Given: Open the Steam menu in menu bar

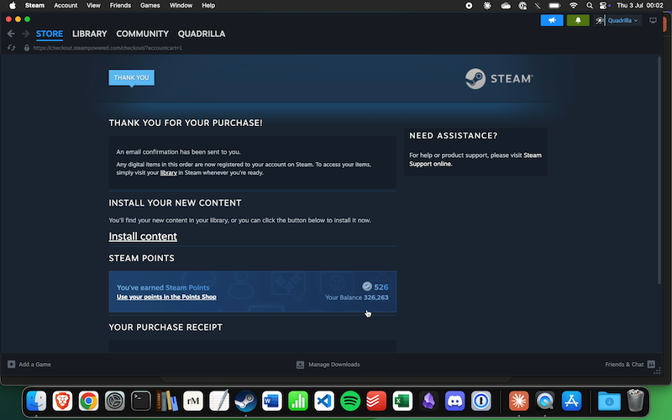Looking at the screenshot, I should (x=34, y=6).
